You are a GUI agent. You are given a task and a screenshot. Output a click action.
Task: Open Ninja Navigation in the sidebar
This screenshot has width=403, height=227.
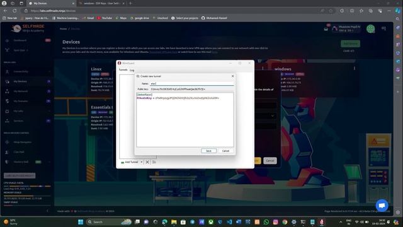[23, 142]
